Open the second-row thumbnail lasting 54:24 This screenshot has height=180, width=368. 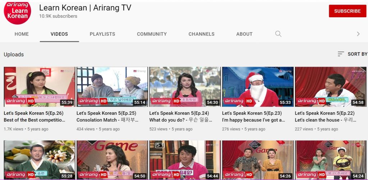pos(331,160)
